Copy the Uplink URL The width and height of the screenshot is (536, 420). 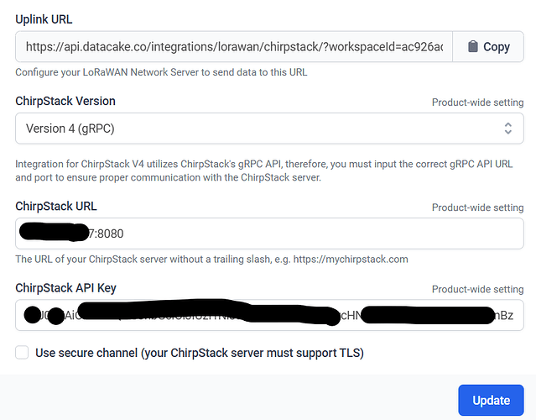488,47
